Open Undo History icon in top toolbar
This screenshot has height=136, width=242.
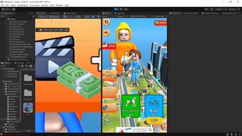tap(206, 9)
